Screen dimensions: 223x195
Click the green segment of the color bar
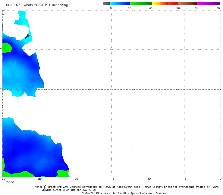pos(141,4)
